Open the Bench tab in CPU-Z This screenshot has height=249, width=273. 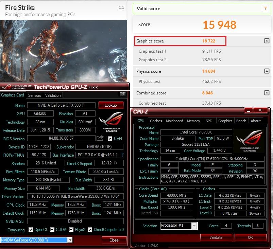241,121
